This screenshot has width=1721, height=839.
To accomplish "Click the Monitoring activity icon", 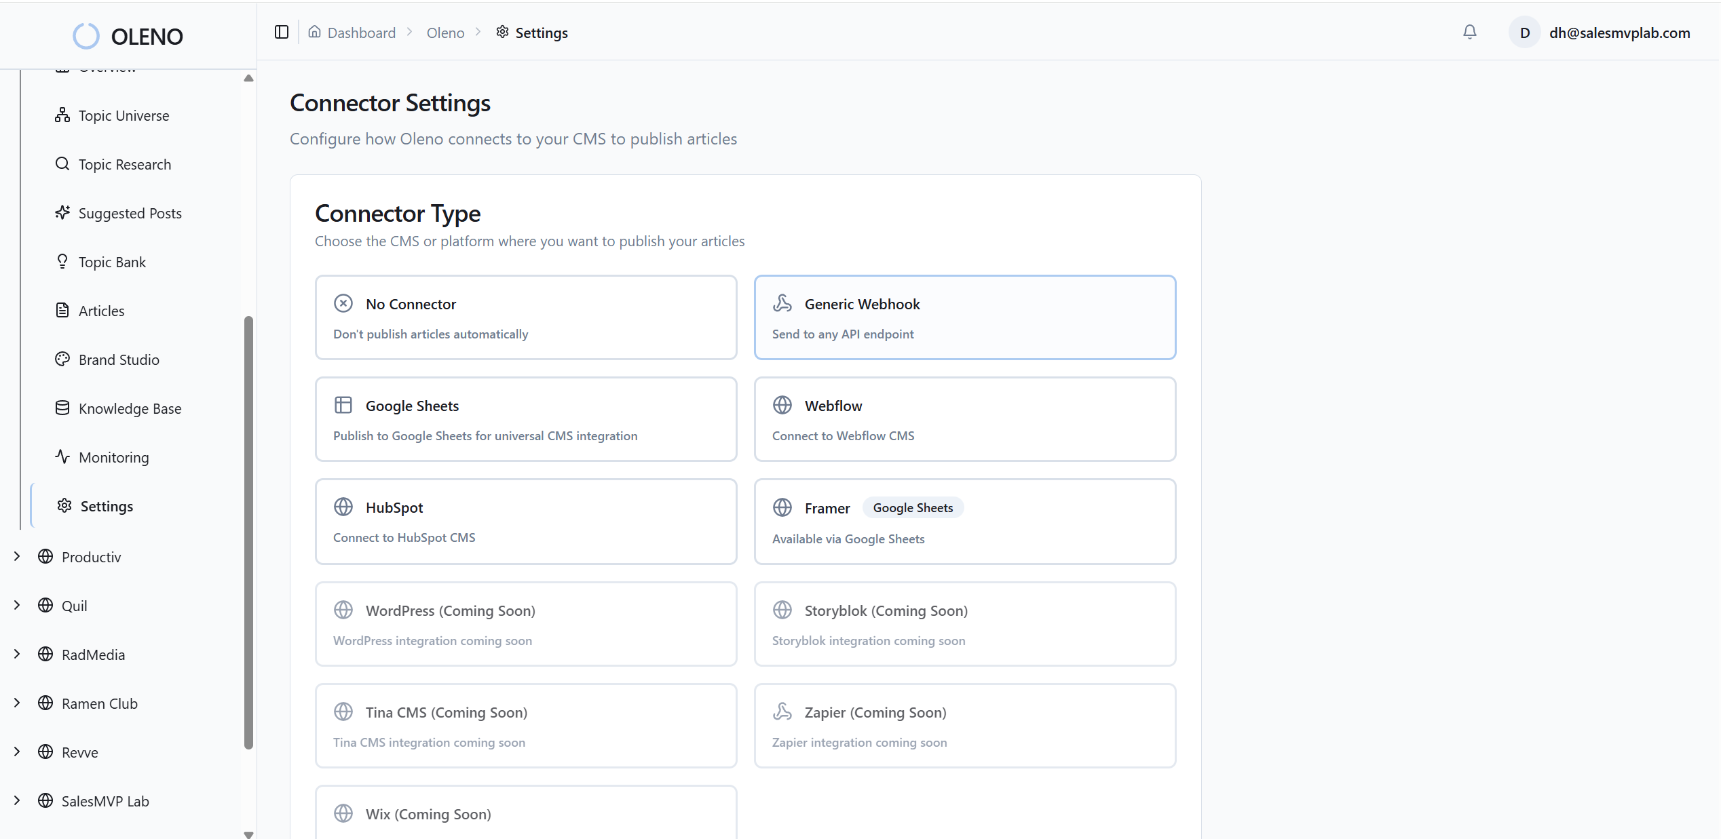I will click(x=62, y=457).
